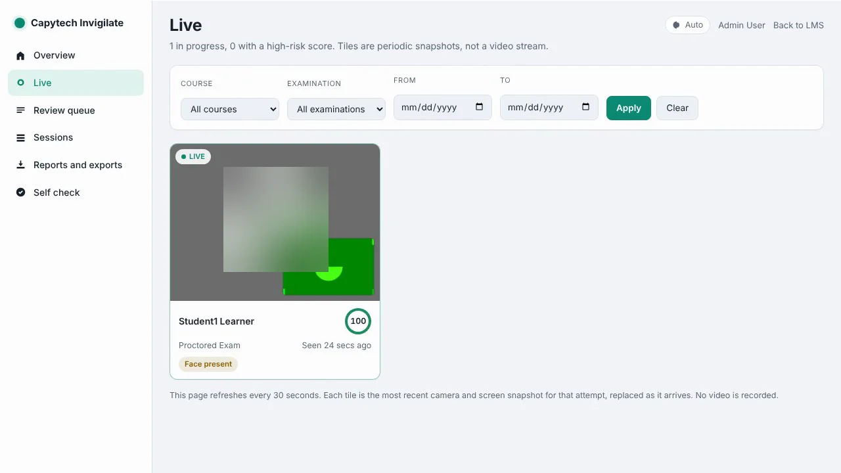Open the To date calendar picker icon
The width and height of the screenshot is (841, 473).
pos(585,107)
